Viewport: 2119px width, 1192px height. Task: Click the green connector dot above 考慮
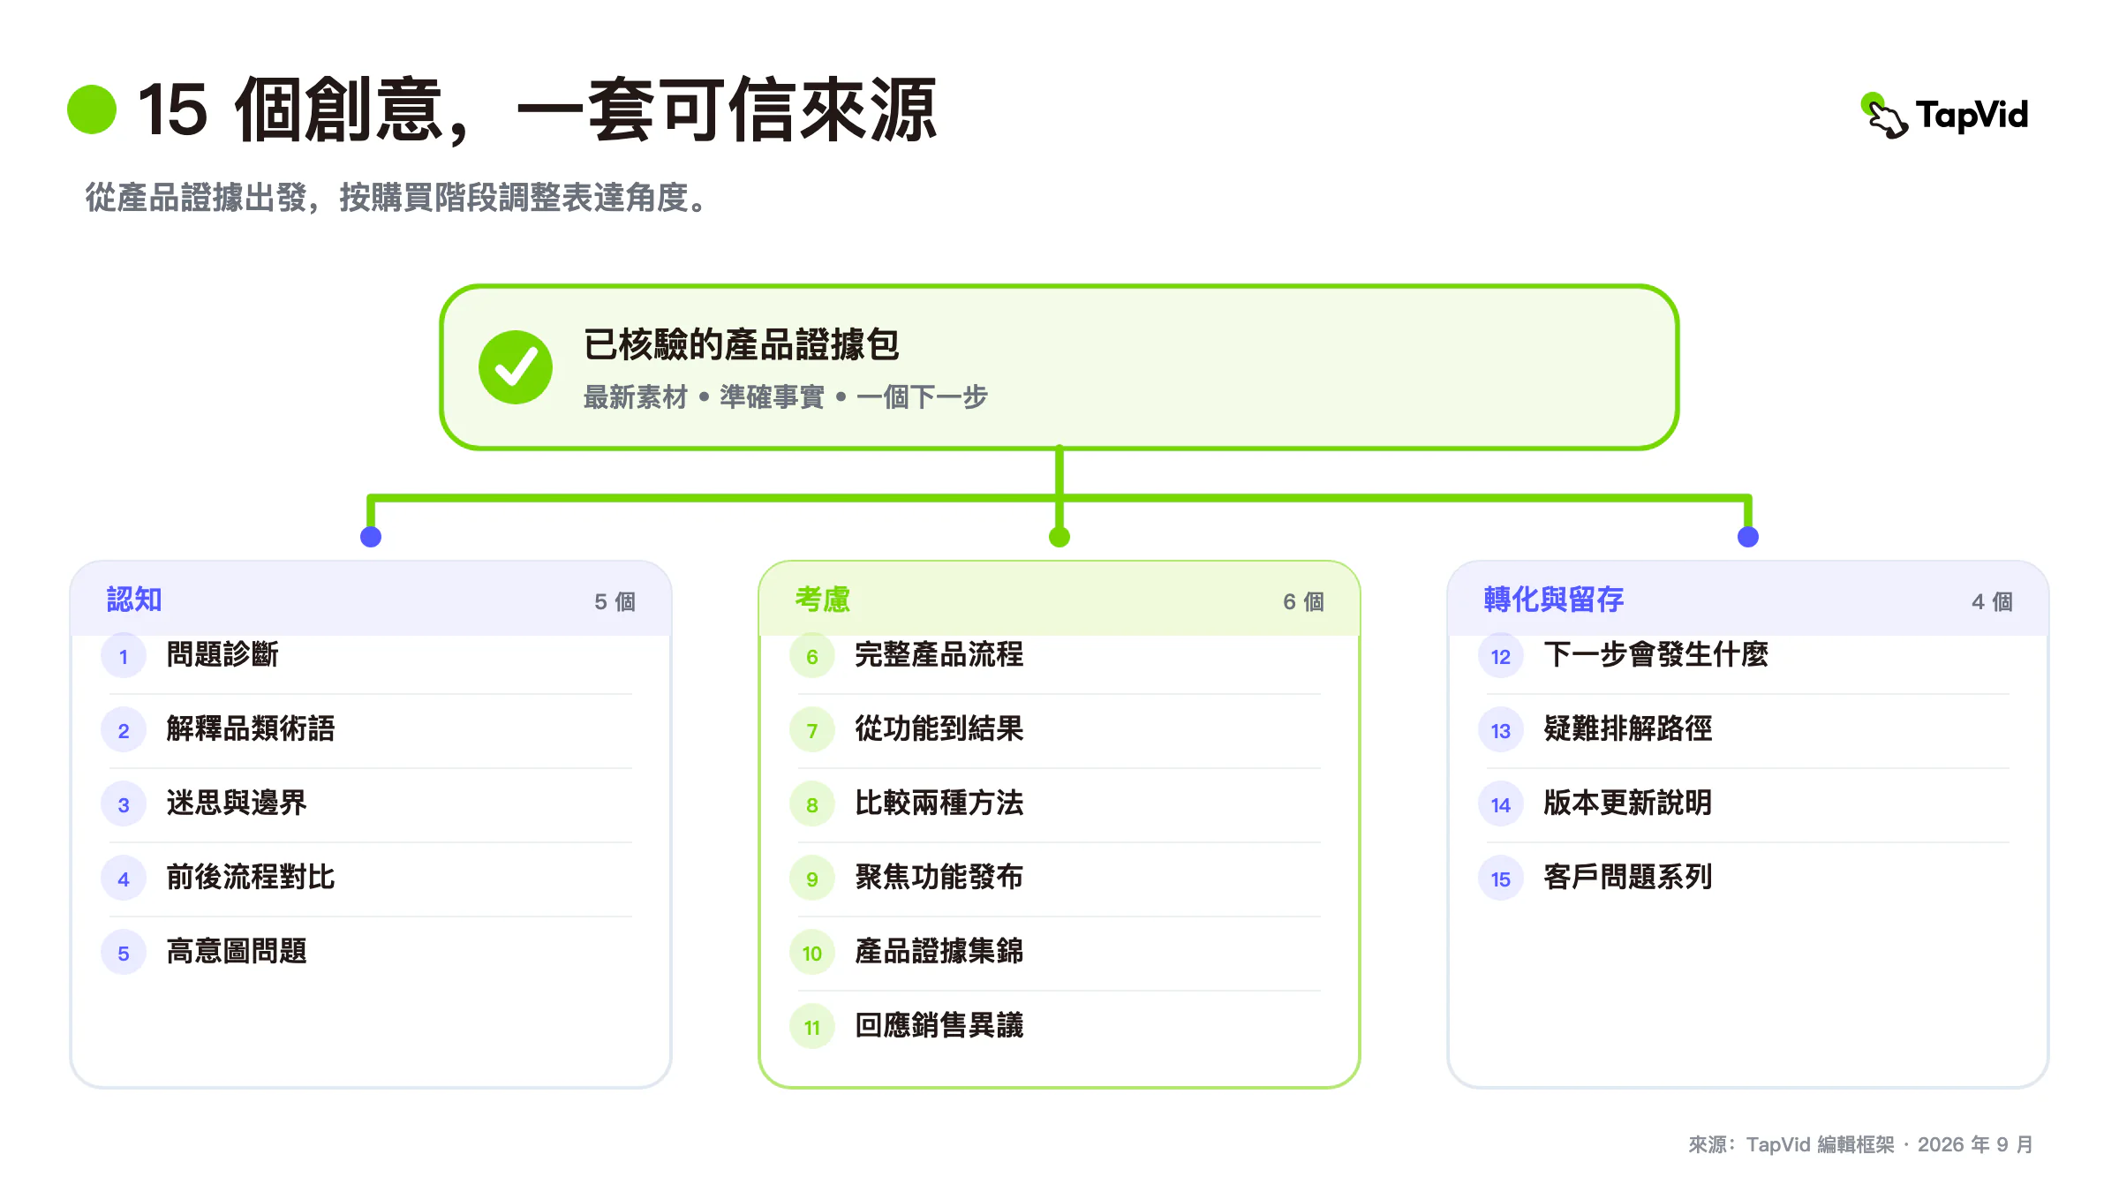tap(1059, 537)
